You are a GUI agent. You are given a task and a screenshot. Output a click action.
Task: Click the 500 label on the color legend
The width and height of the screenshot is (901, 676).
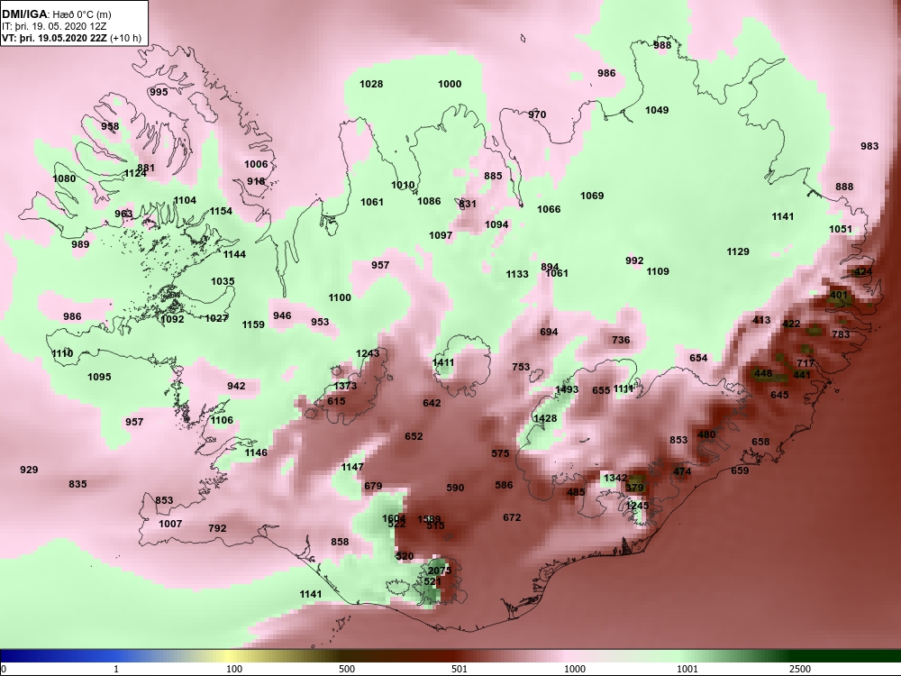click(x=347, y=669)
